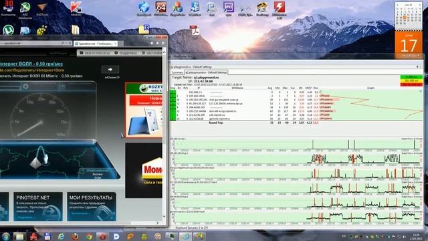Click the green latency legend swatch
This screenshot has height=241, width=428.
click(x=411, y=77)
